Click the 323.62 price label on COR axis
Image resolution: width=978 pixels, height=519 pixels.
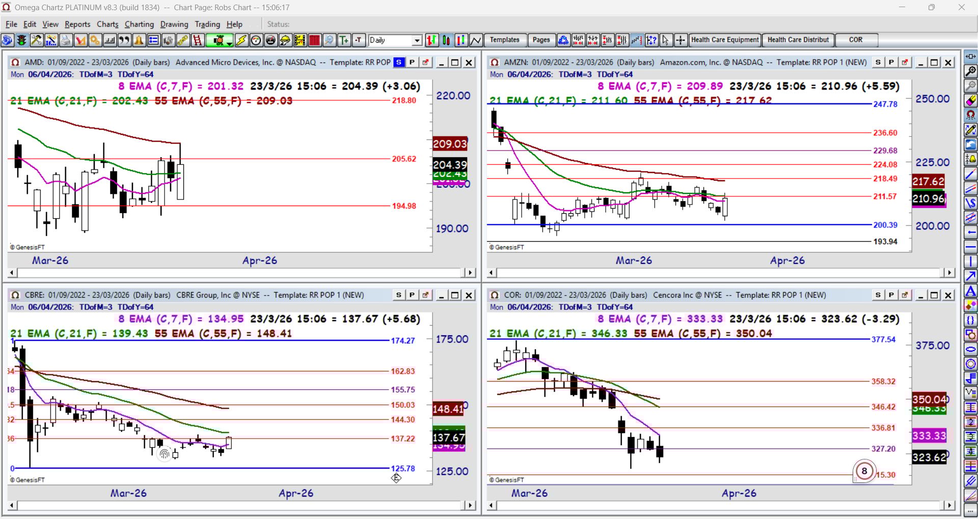click(x=929, y=457)
